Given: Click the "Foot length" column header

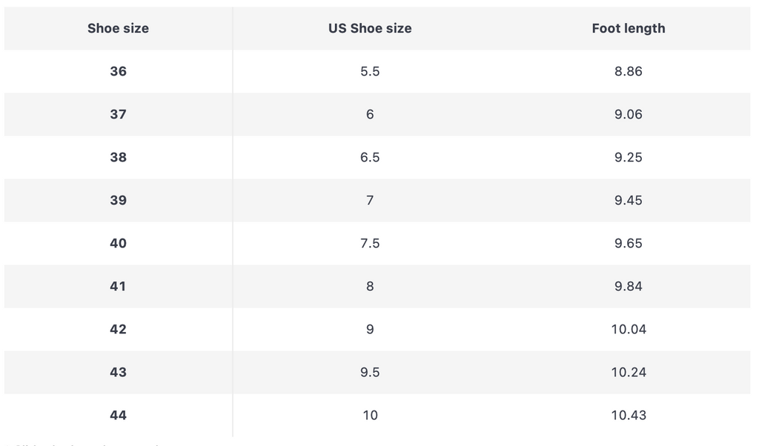Looking at the screenshot, I should [x=628, y=29].
